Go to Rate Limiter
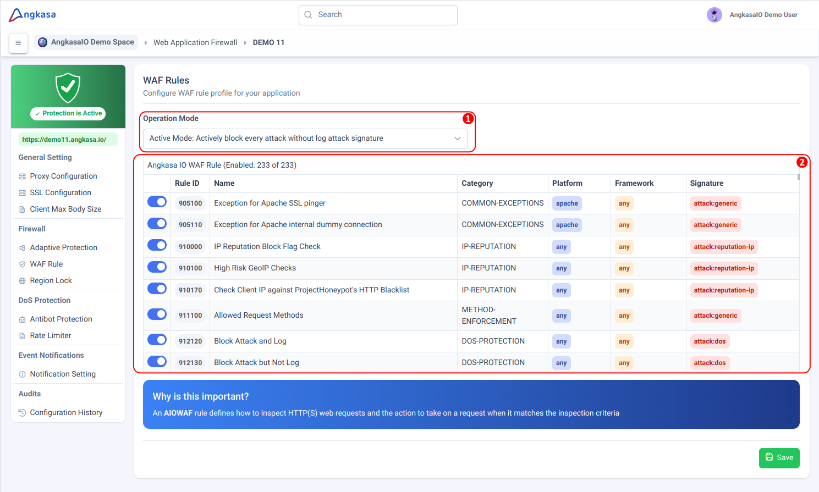819x492 pixels. pos(51,335)
